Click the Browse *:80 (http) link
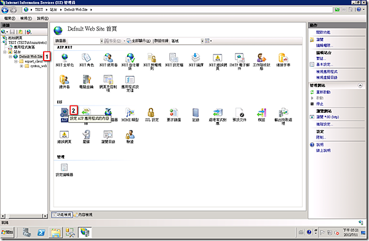This screenshot has width=369, height=241. 328,117
